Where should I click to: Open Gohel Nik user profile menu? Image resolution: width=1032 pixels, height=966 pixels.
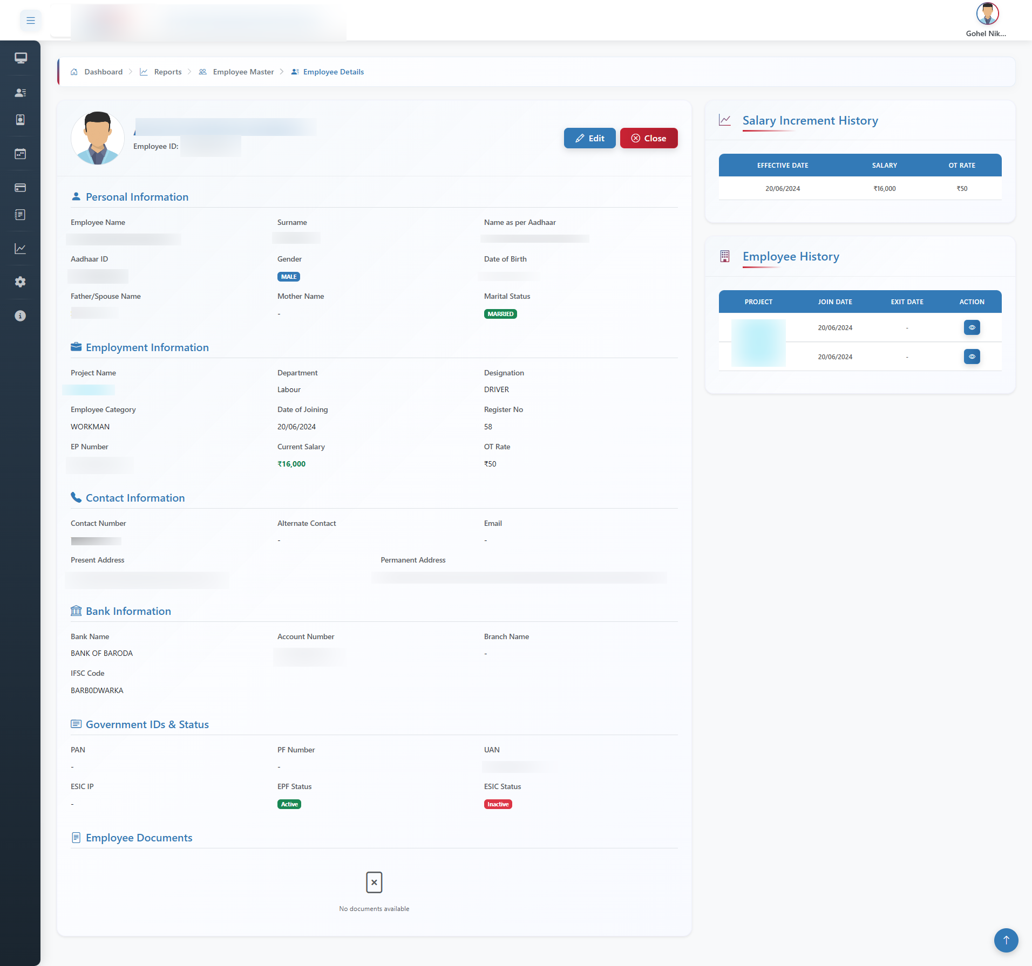coord(987,20)
